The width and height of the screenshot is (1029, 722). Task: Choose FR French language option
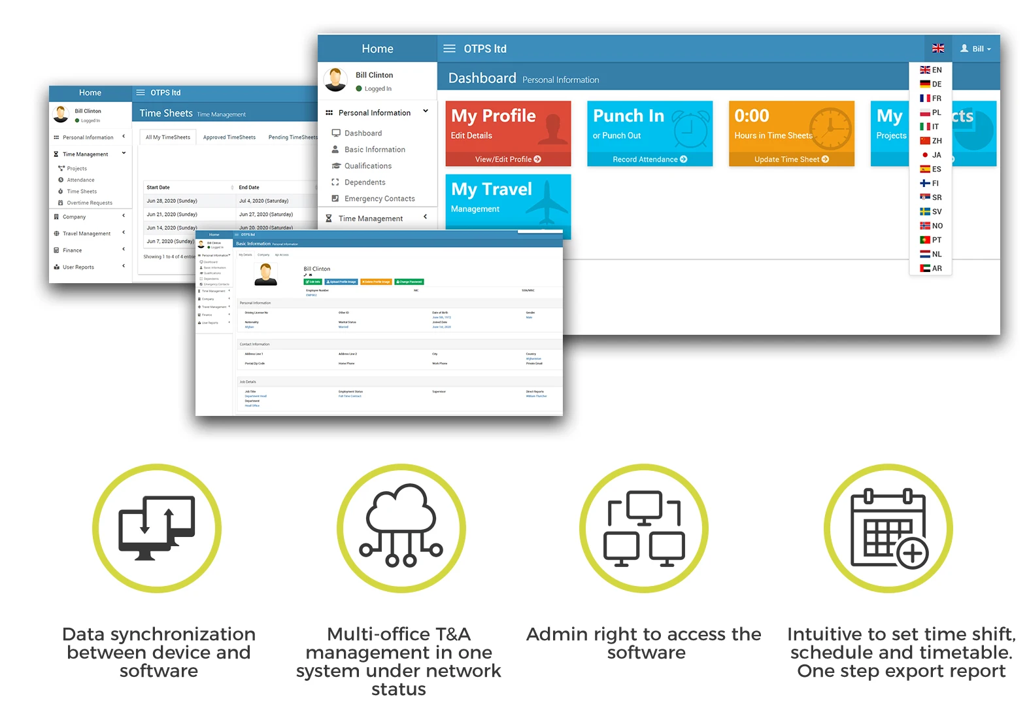pos(931,98)
